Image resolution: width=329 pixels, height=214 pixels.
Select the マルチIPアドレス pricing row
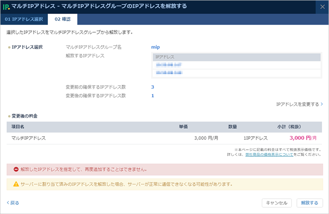pyautogui.click(x=164, y=138)
